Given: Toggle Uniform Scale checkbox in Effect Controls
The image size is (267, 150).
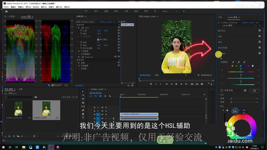Looking at the screenshot, I should coord(98,40).
